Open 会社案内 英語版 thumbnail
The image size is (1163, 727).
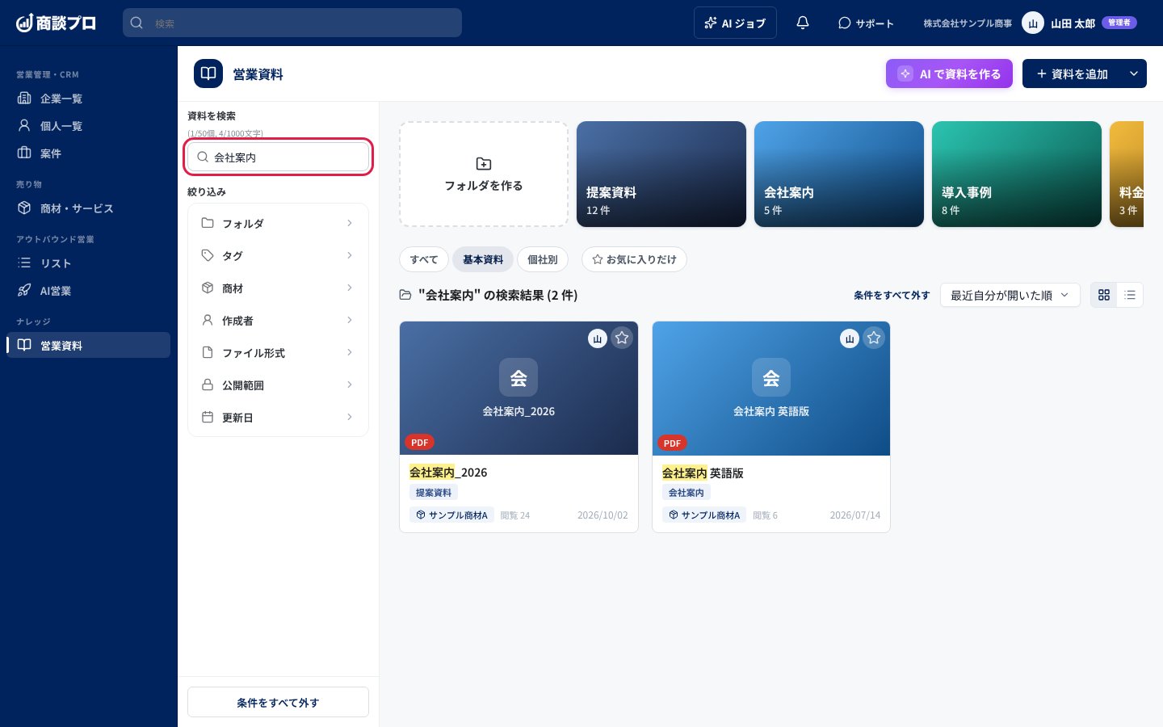771,388
